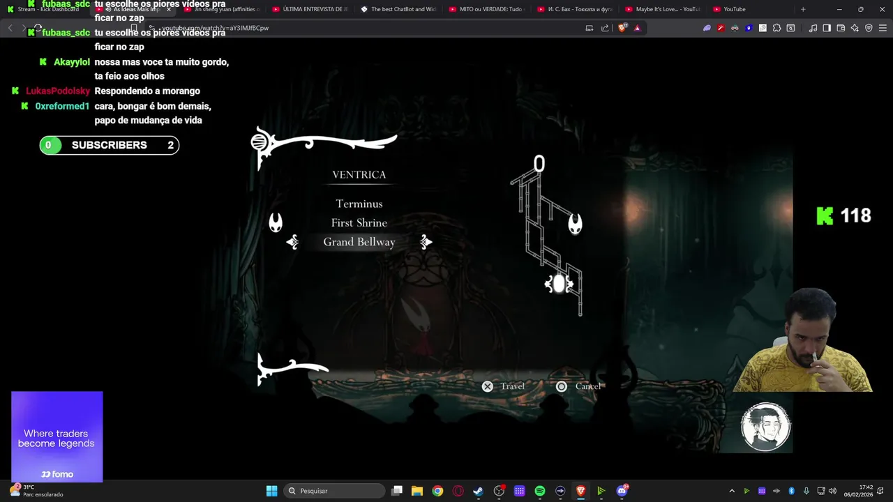Click the Brave Rewards triangle icon
The image size is (893, 502).
637,28
